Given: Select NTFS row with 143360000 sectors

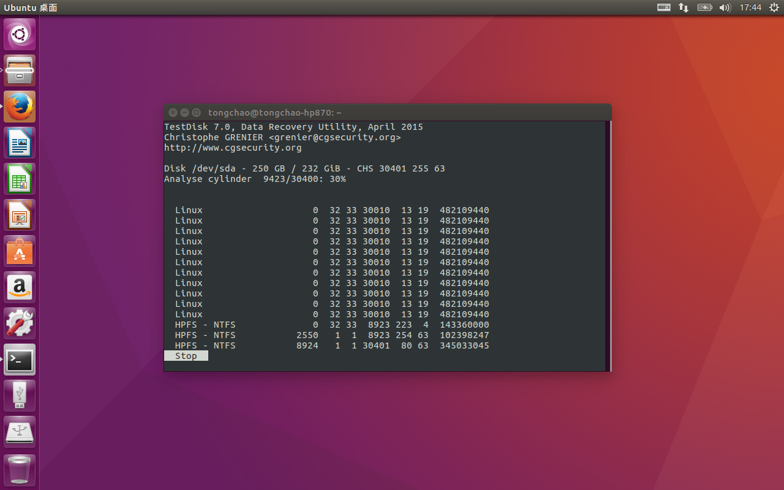Looking at the screenshot, I should [x=332, y=325].
